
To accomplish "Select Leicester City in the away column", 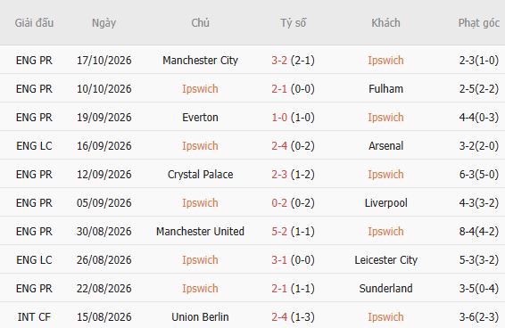I will [x=385, y=259].
